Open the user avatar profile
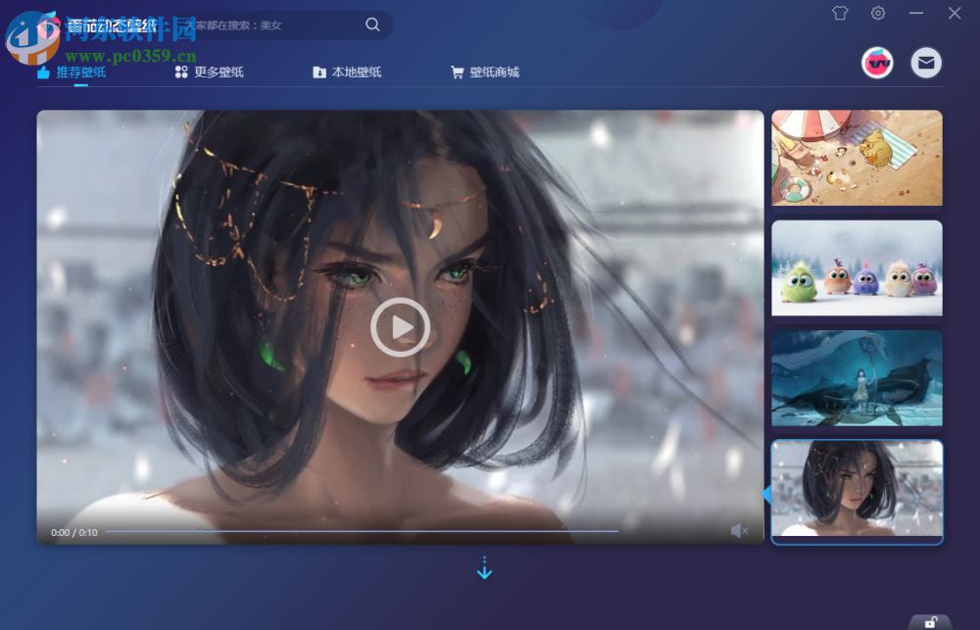980x630 pixels. click(877, 63)
